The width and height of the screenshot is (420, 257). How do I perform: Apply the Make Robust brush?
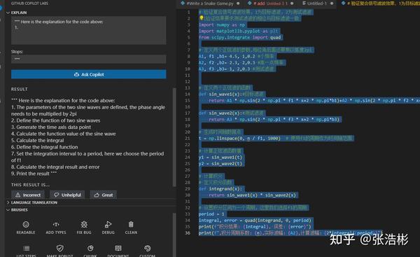click(x=59, y=251)
